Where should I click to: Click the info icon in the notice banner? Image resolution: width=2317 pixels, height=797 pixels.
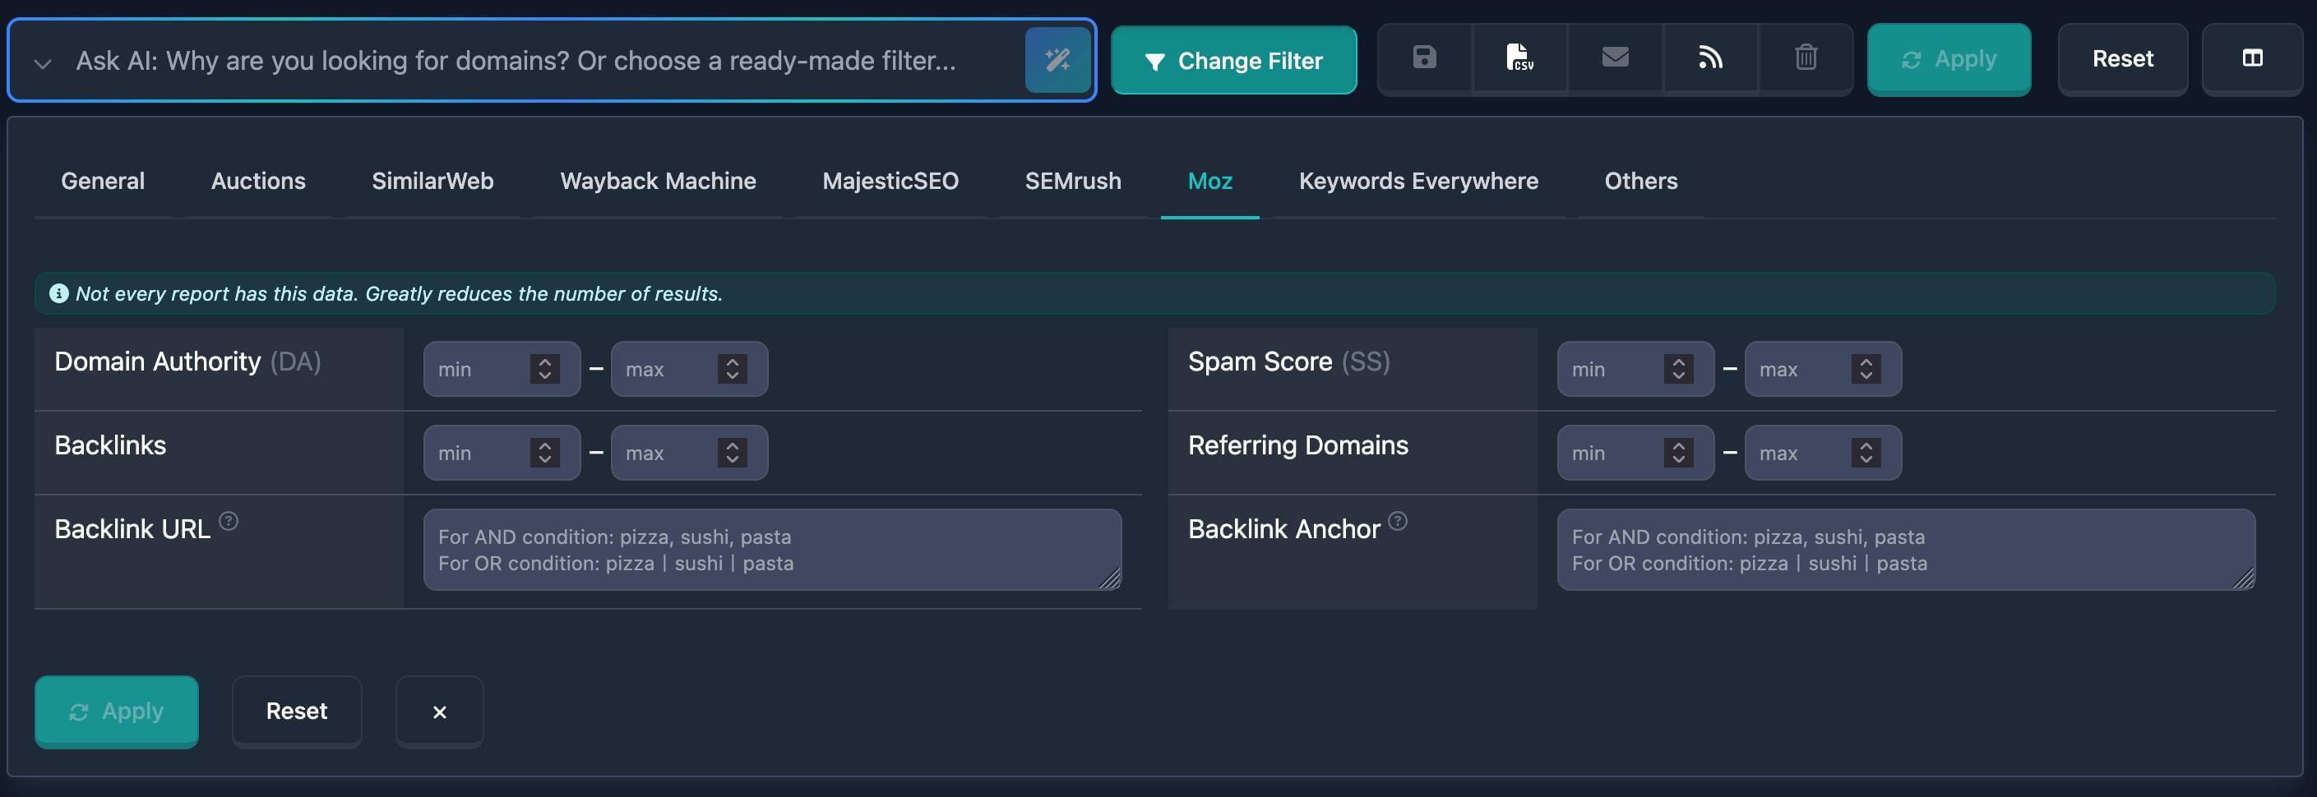click(59, 293)
